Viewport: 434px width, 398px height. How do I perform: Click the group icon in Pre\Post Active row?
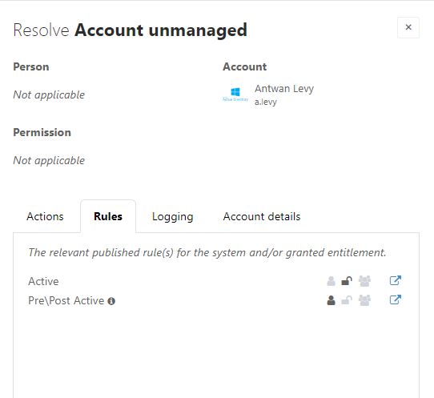[364, 300]
